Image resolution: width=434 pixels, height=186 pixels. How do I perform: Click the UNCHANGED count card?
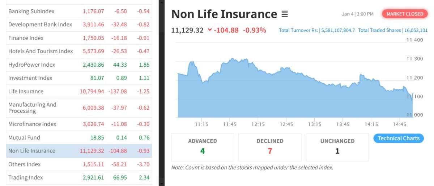[337, 147]
